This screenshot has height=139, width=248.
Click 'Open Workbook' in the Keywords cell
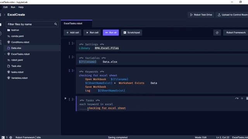coord(96,79)
